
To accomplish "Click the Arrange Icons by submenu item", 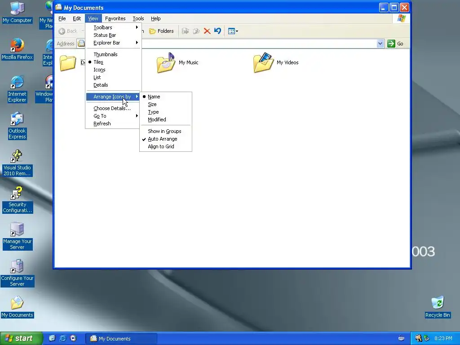I will [x=113, y=97].
